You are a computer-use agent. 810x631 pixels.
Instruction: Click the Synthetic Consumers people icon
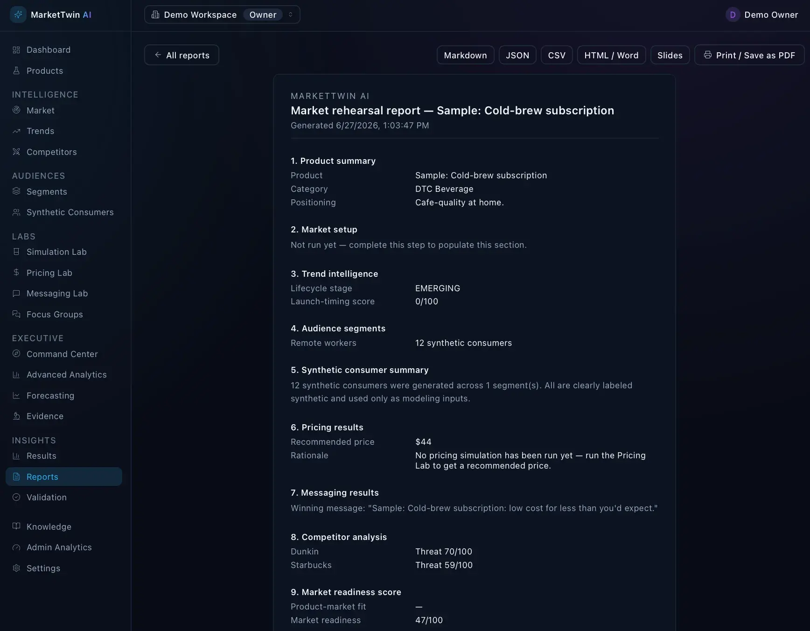(x=16, y=212)
